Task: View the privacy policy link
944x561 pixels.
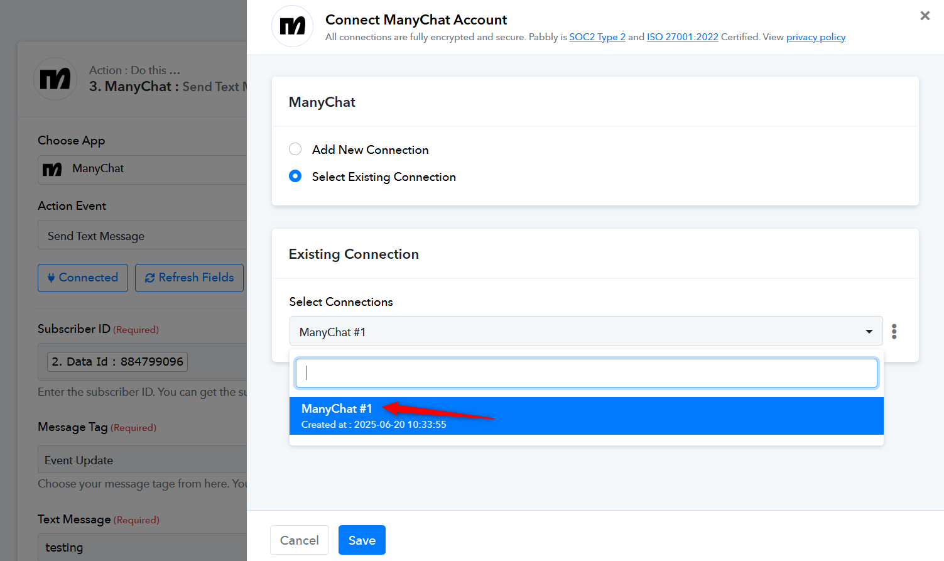Action: 816,37
